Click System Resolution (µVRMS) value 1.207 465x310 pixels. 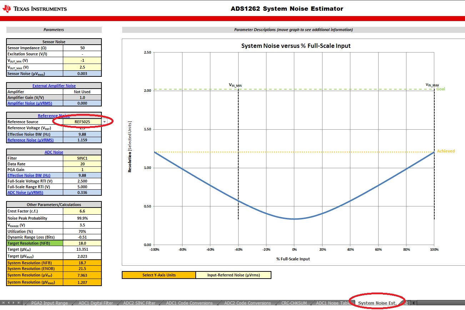pos(82,282)
